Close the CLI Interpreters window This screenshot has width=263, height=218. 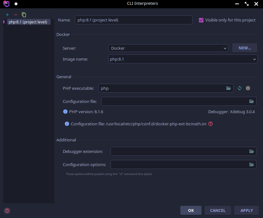coord(256,4)
